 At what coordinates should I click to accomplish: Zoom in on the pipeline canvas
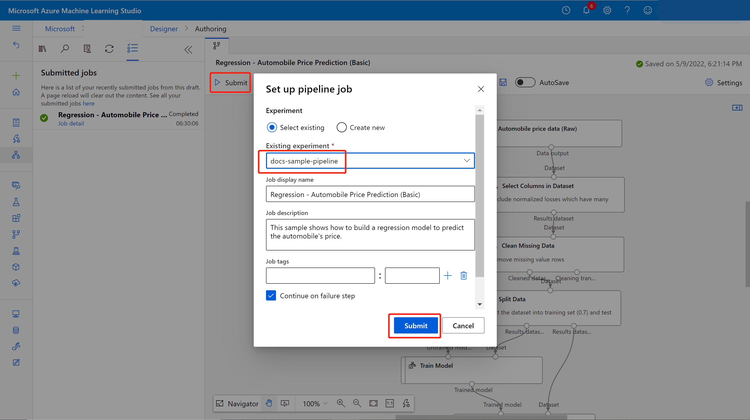tap(341, 403)
